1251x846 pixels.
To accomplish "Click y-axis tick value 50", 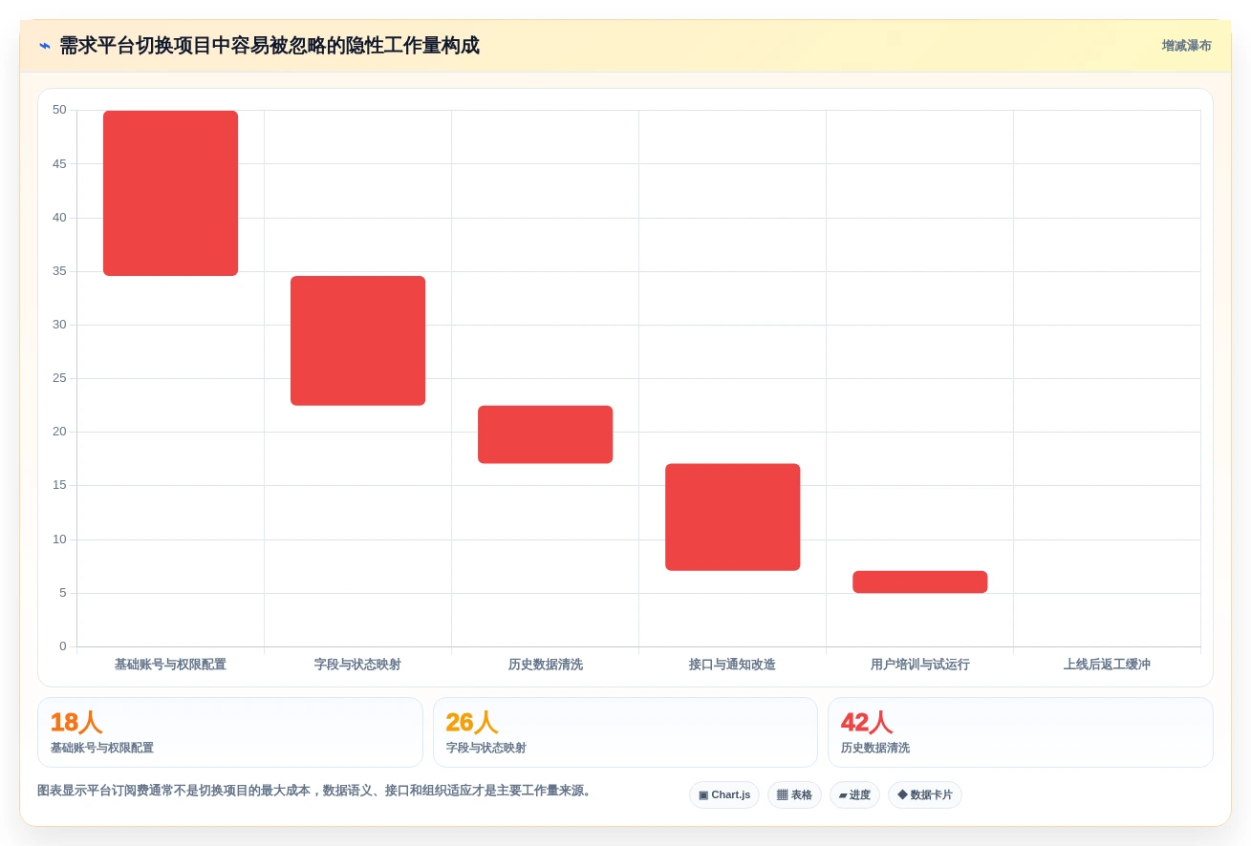I will point(59,110).
